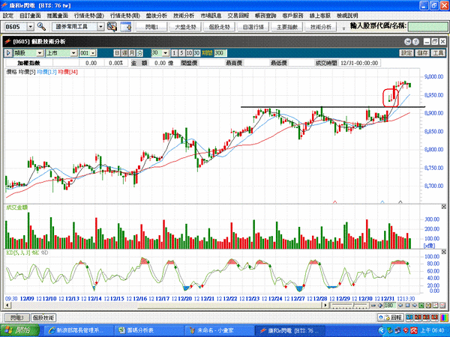Click the rainbow color bars icon
This screenshot has height=337, width=450.
(x=444, y=318)
